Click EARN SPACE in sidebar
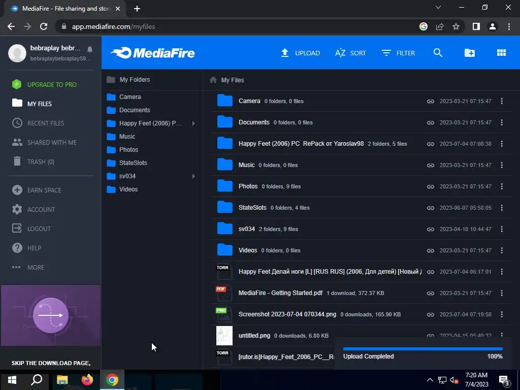Image resolution: width=520 pixels, height=390 pixels. [x=37, y=190]
